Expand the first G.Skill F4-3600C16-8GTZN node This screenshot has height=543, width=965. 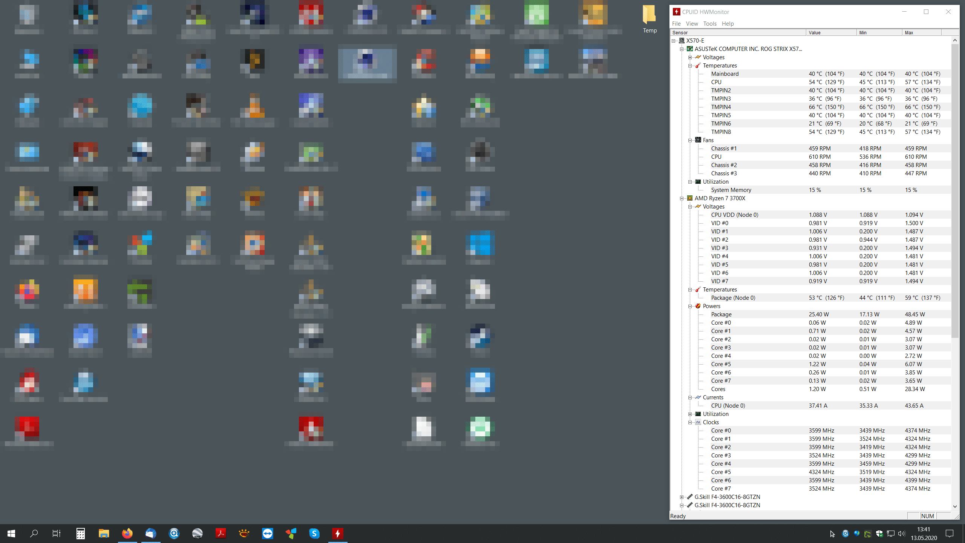[x=682, y=497]
